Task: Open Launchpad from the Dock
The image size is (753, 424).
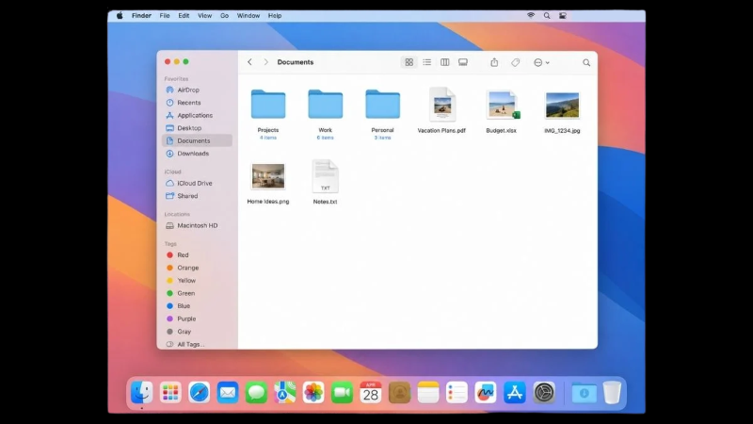Action: tap(170, 393)
